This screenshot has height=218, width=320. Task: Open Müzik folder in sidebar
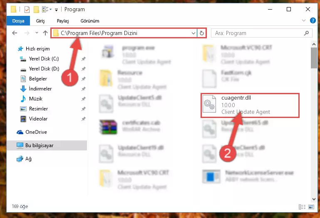(36, 99)
